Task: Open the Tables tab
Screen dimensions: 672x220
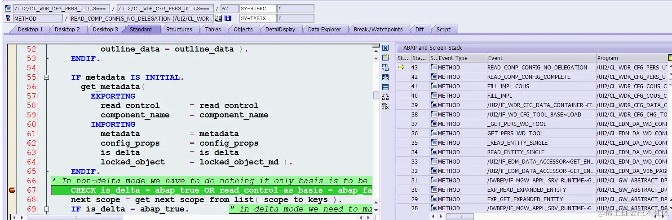Action: click(x=212, y=29)
